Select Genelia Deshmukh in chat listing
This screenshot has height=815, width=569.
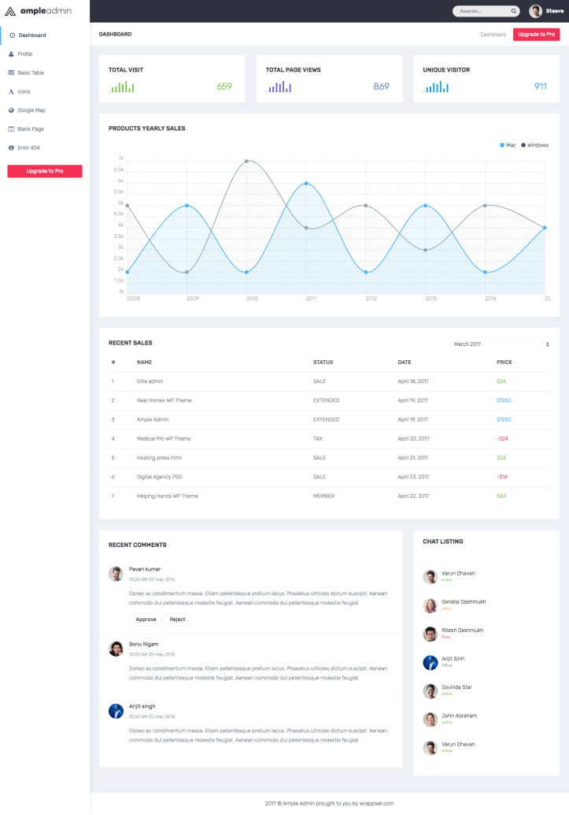coord(464,601)
